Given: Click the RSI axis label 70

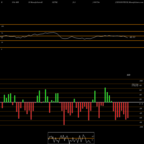Looking at the screenshot, I should point(2,33).
